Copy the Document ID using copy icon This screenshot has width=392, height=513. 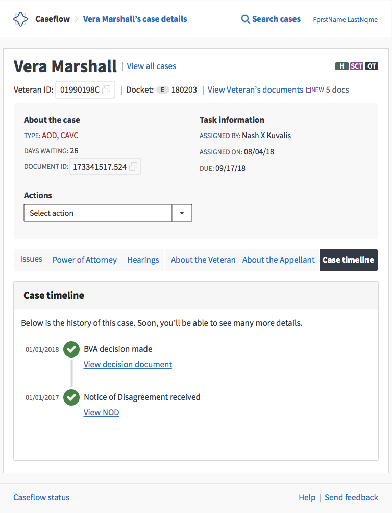point(133,167)
